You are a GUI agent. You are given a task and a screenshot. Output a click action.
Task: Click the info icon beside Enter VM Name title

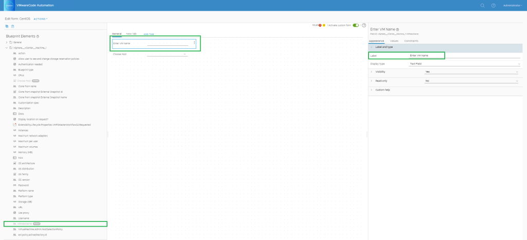[x=398, y=29]
